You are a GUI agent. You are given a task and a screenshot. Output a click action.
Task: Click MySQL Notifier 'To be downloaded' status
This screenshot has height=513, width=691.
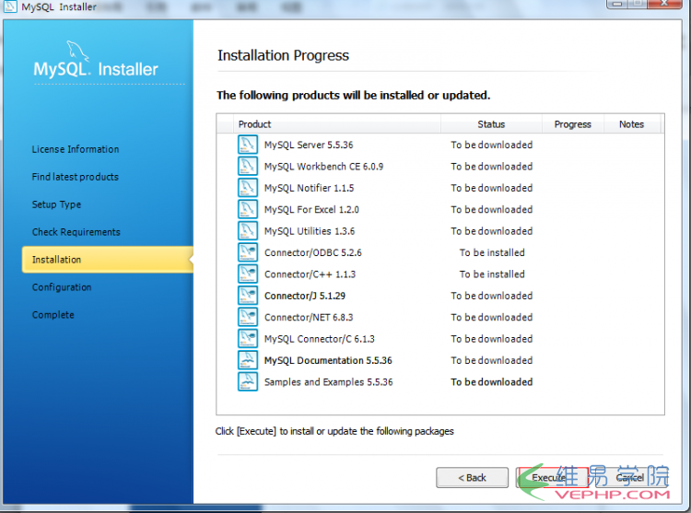491,188
